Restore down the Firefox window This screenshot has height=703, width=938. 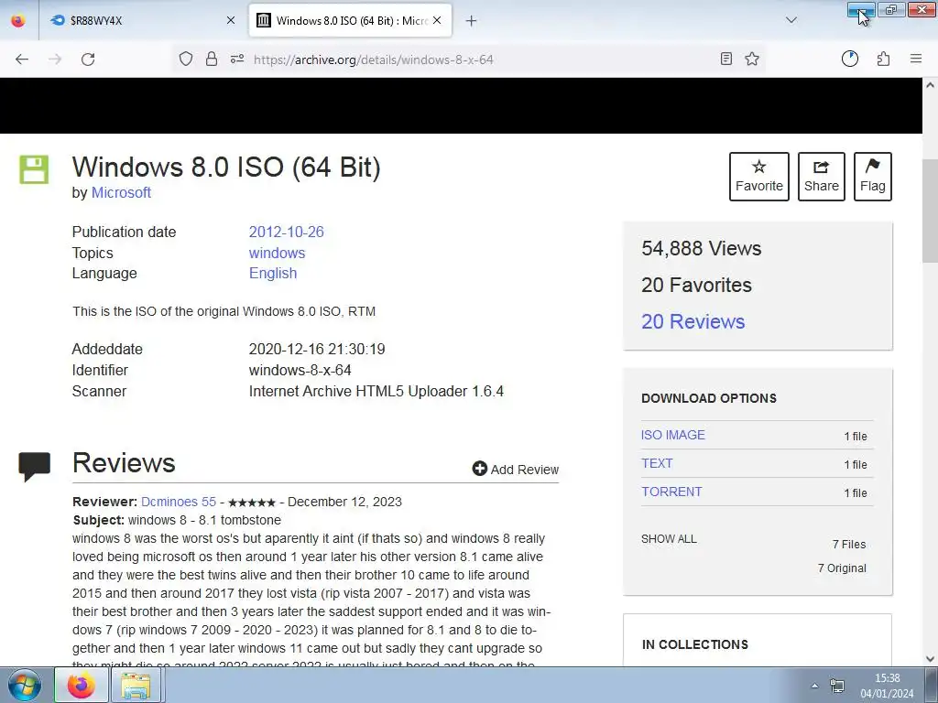coord(891,9)
